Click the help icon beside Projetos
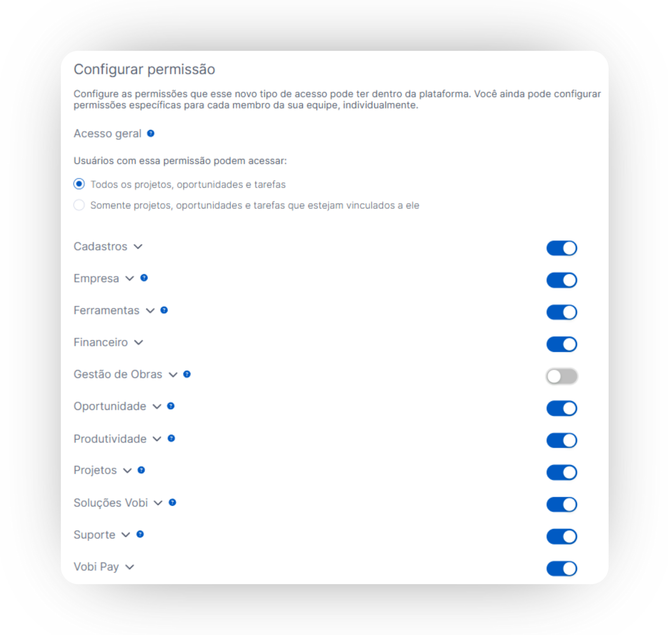The width and height of the screenshot is (668, 635). (142, 470)
